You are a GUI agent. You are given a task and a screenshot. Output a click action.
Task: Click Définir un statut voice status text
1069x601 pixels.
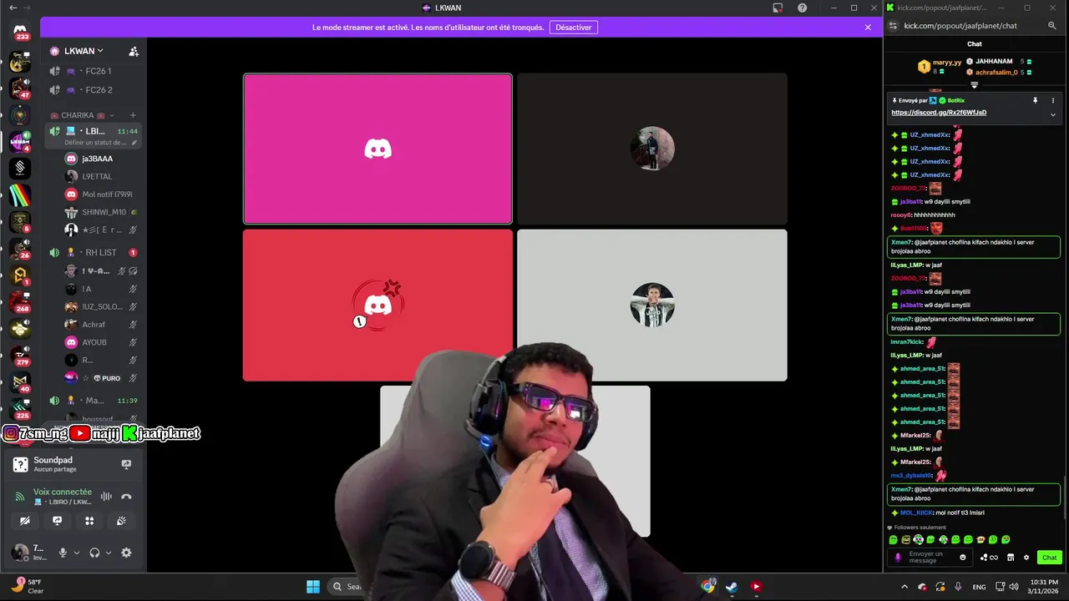coord(95,143)
